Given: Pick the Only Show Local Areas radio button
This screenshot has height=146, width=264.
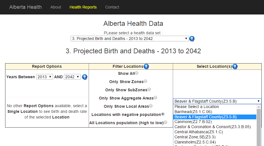Looking at the screenshot, I should pyautogui.click(x=151, y=106).
